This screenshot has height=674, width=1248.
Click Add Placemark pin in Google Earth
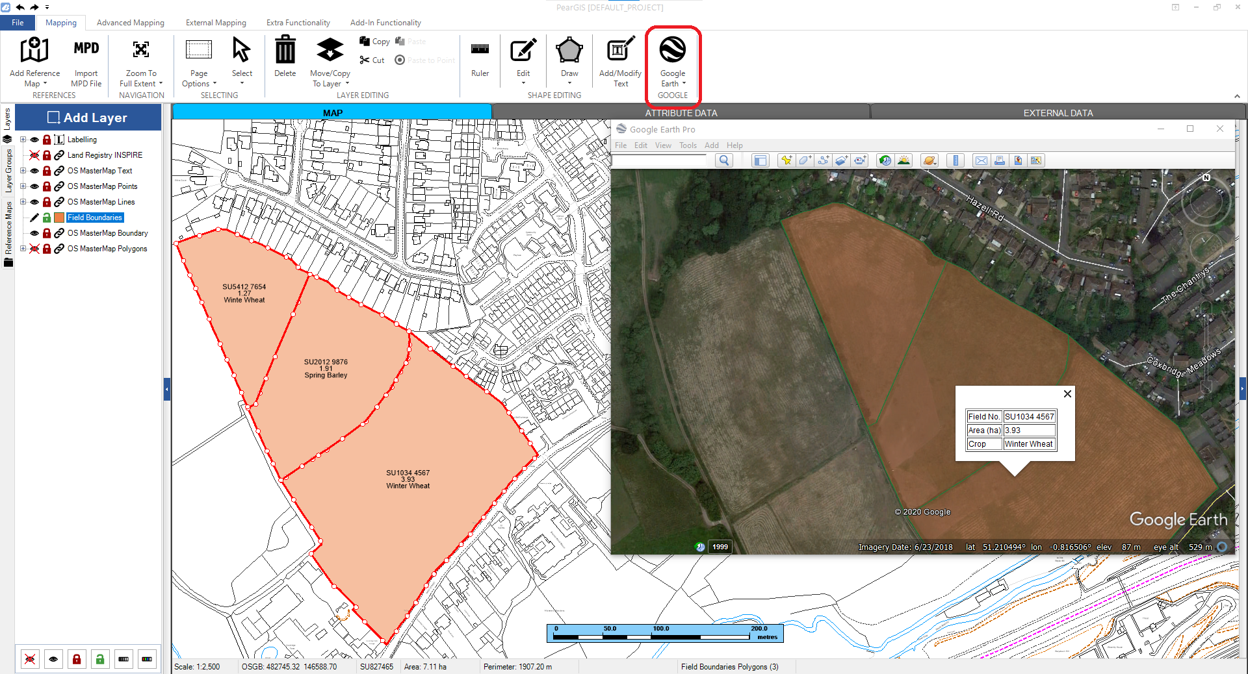pos(786,160)
